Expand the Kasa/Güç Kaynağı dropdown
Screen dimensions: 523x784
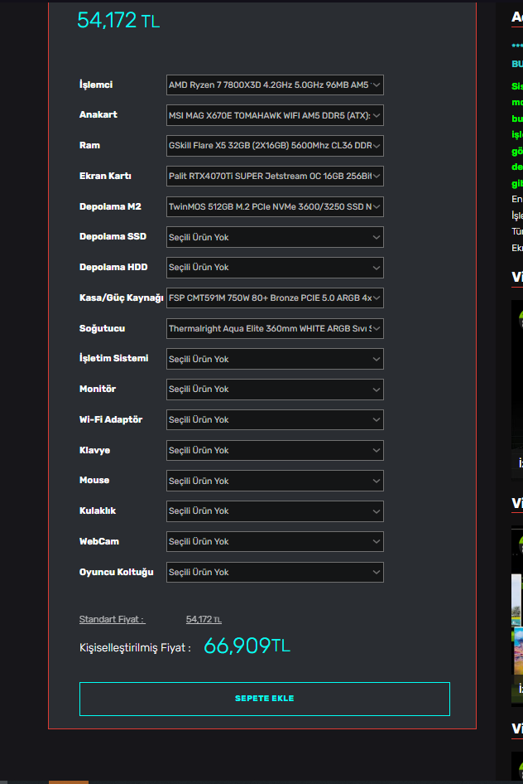coord(275,298)
